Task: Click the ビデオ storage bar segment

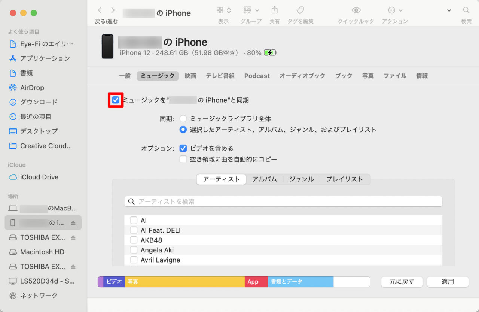Action: click(114, 282)
